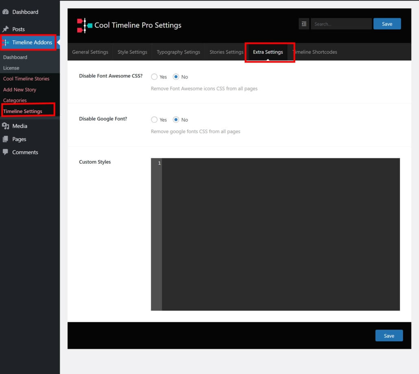This screenshot has width=419, height=374.
Task: Click the Disable Google Font? label
Action: pyautogui.click(x=103, y=119)
